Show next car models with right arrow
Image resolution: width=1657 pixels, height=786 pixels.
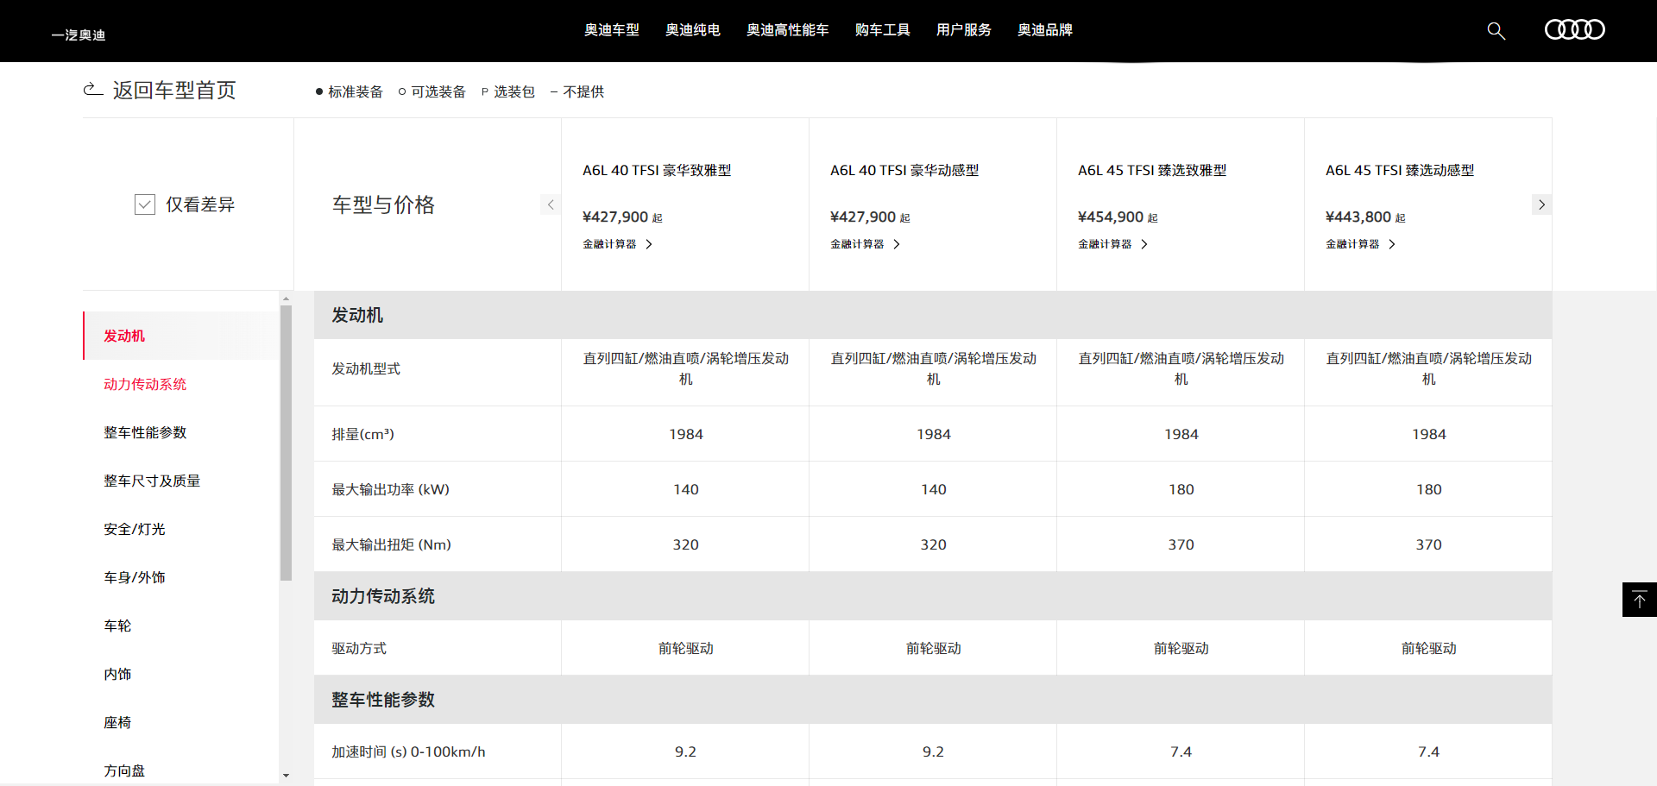pos(1541,204)
